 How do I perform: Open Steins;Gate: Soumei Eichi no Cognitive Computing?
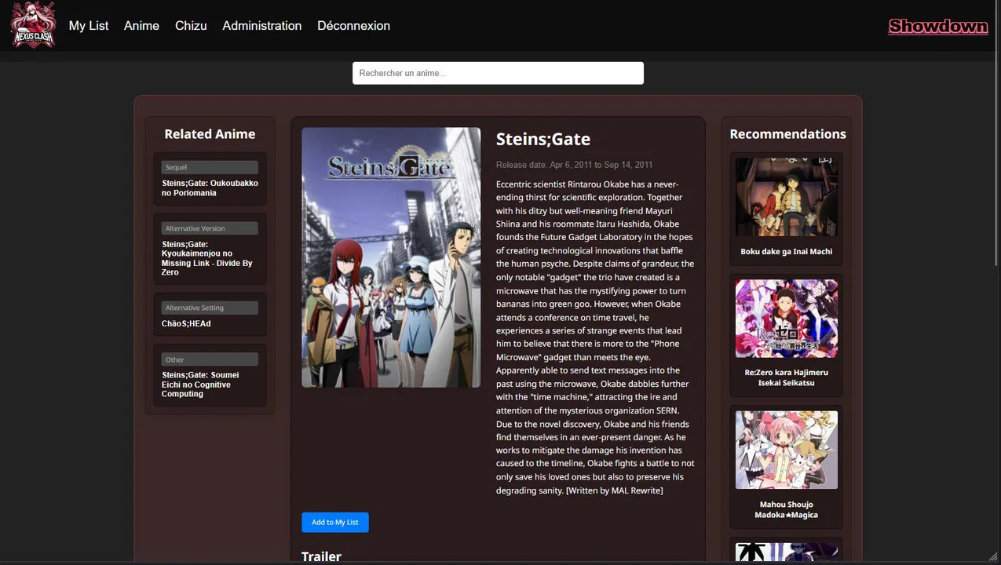pyautogui.click(x=200, y=385)
